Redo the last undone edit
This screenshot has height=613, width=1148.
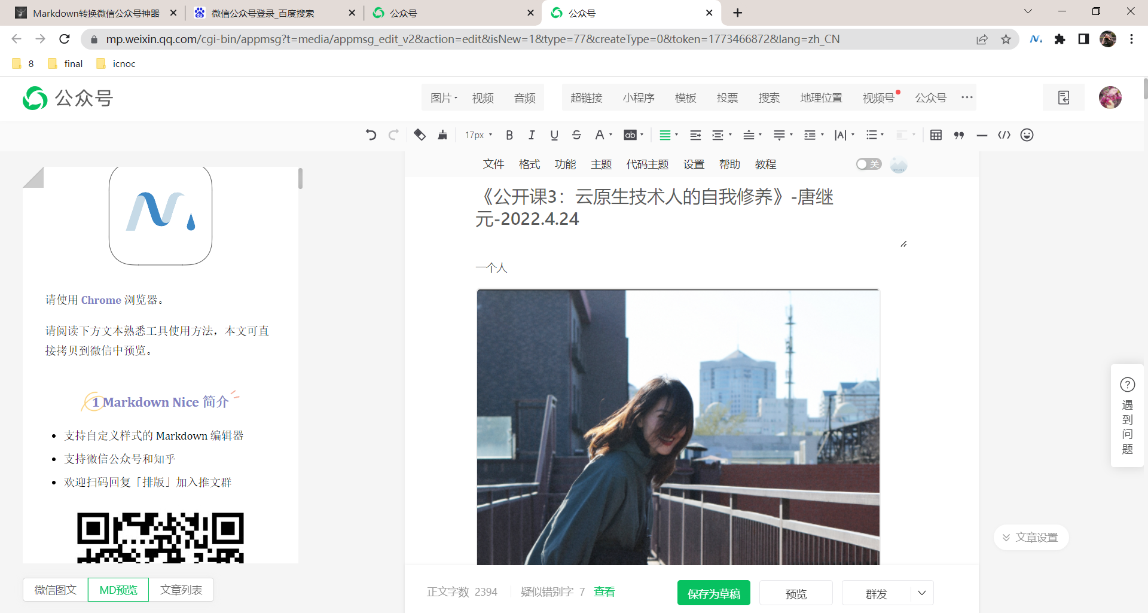[x=393, y=135]
